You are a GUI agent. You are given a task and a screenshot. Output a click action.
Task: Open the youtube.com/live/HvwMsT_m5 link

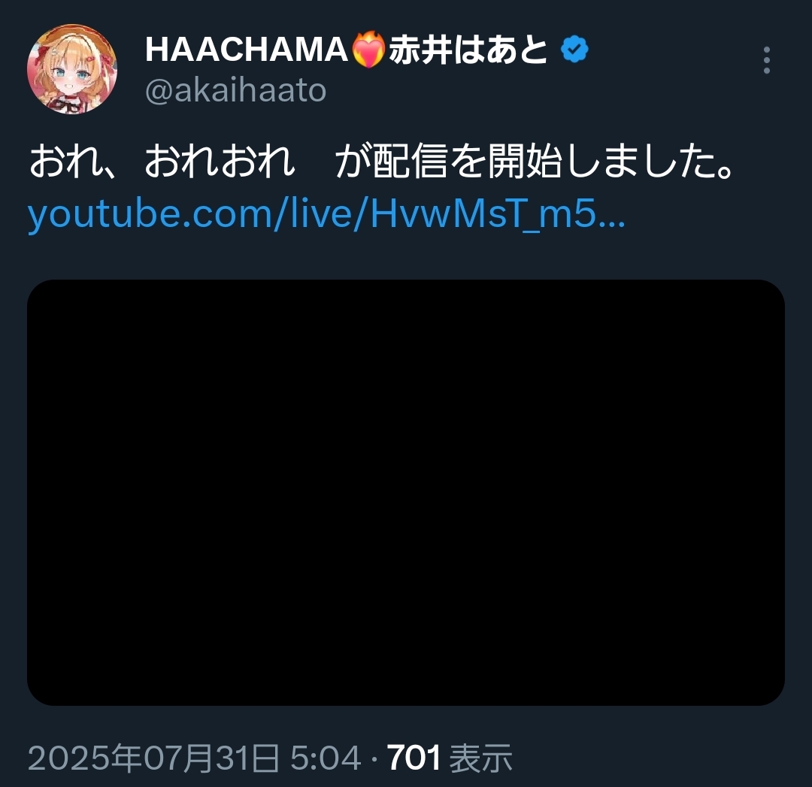[326, 213]
